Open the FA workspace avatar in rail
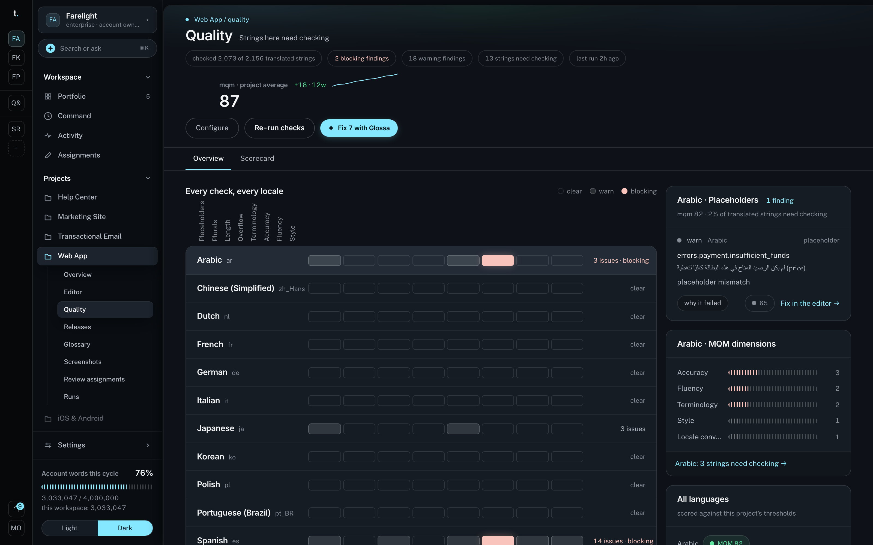Viewport: 873px width, 545px height. click(x=16, y=39)
